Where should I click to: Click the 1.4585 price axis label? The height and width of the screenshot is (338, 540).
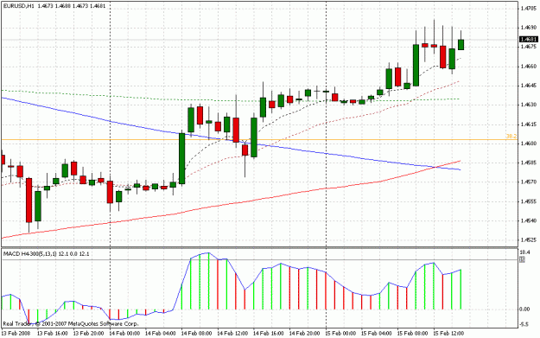[x=528, y=163]
